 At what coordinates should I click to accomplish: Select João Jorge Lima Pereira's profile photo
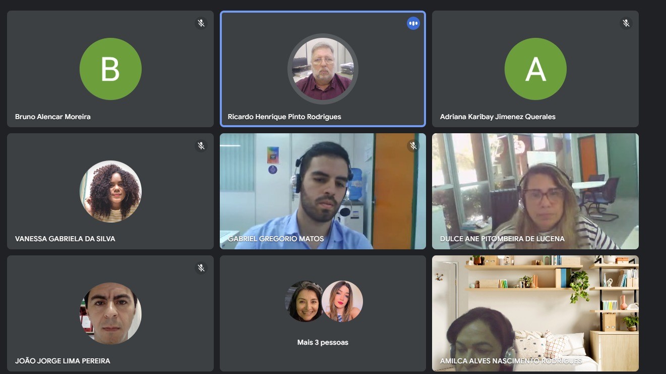click(110, 313)
